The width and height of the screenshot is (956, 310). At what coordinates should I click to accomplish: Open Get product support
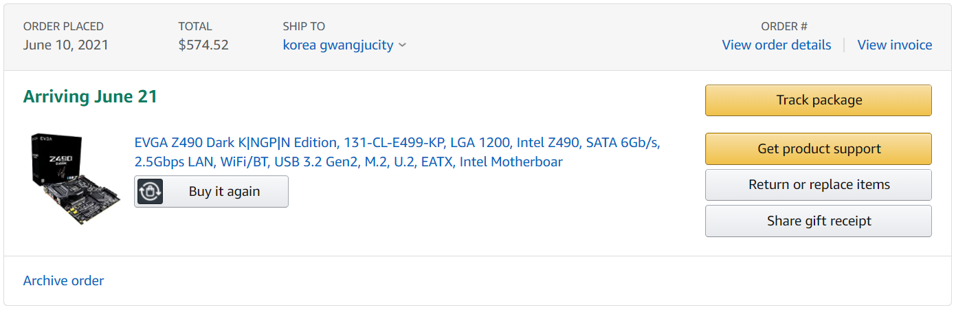(x=818, y=149)
